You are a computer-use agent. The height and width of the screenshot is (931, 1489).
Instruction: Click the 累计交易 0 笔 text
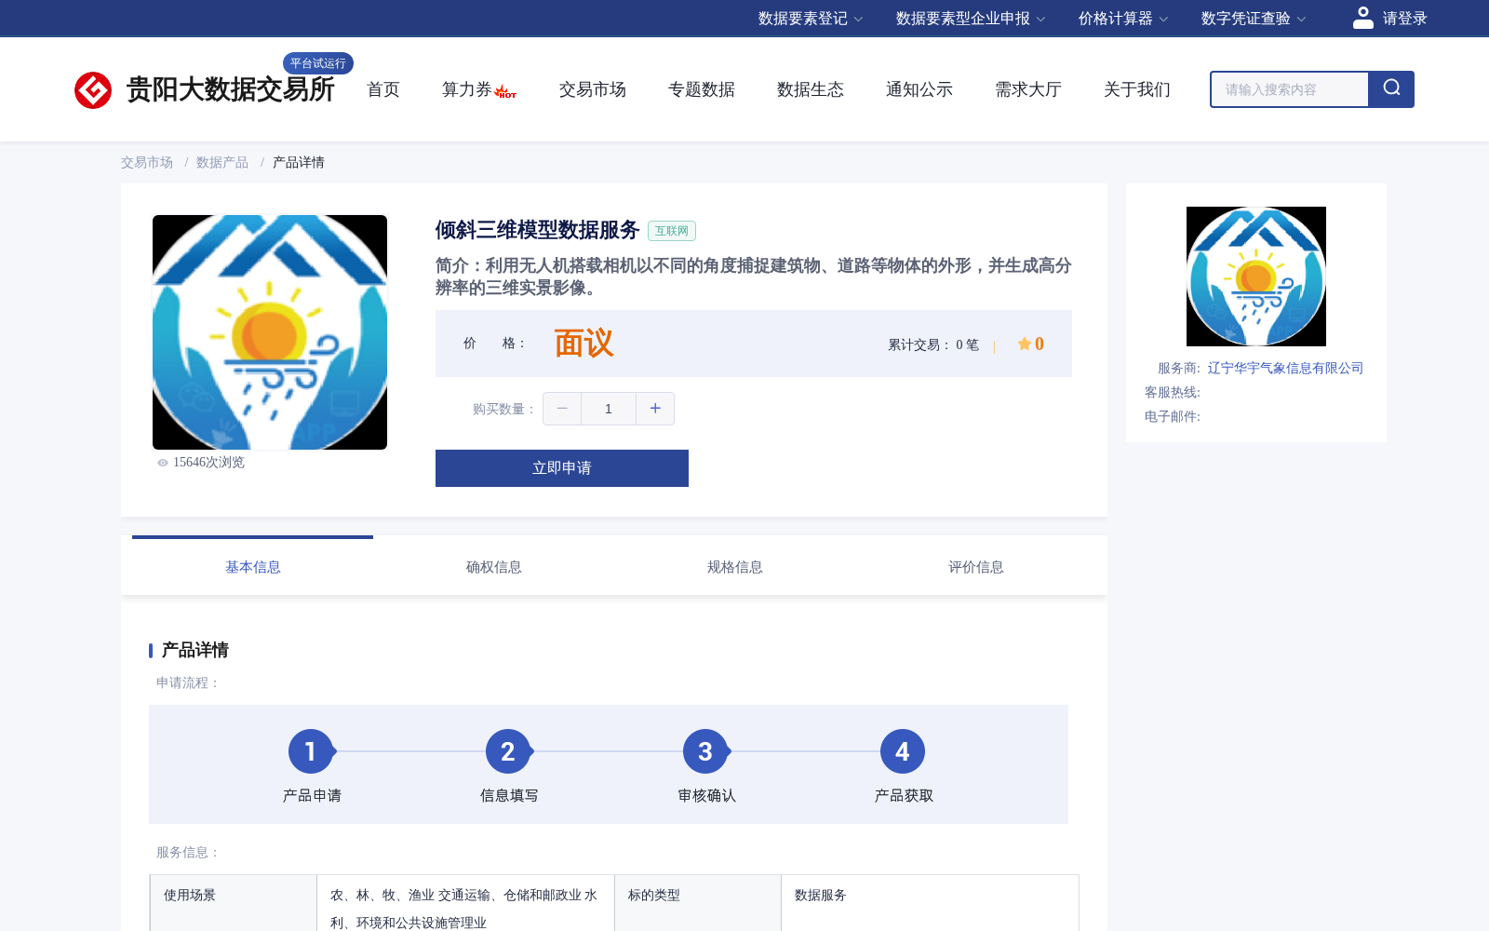(933, 344)
